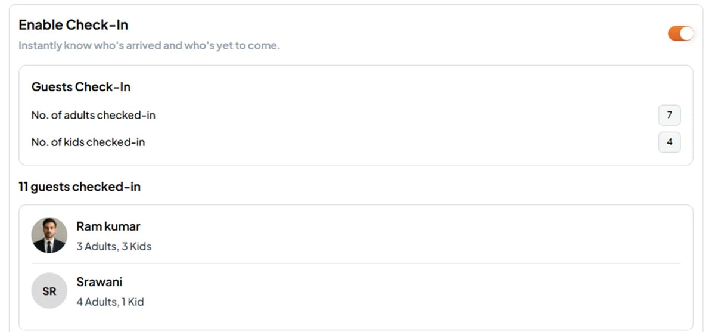Click 3 Adults, 3 Kids details
Image resolution: width=715 pixels, height=332 pixels.
coord(114,246)
